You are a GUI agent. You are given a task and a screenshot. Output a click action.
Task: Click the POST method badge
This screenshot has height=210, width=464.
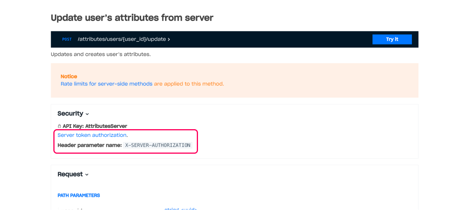[67, 39]
